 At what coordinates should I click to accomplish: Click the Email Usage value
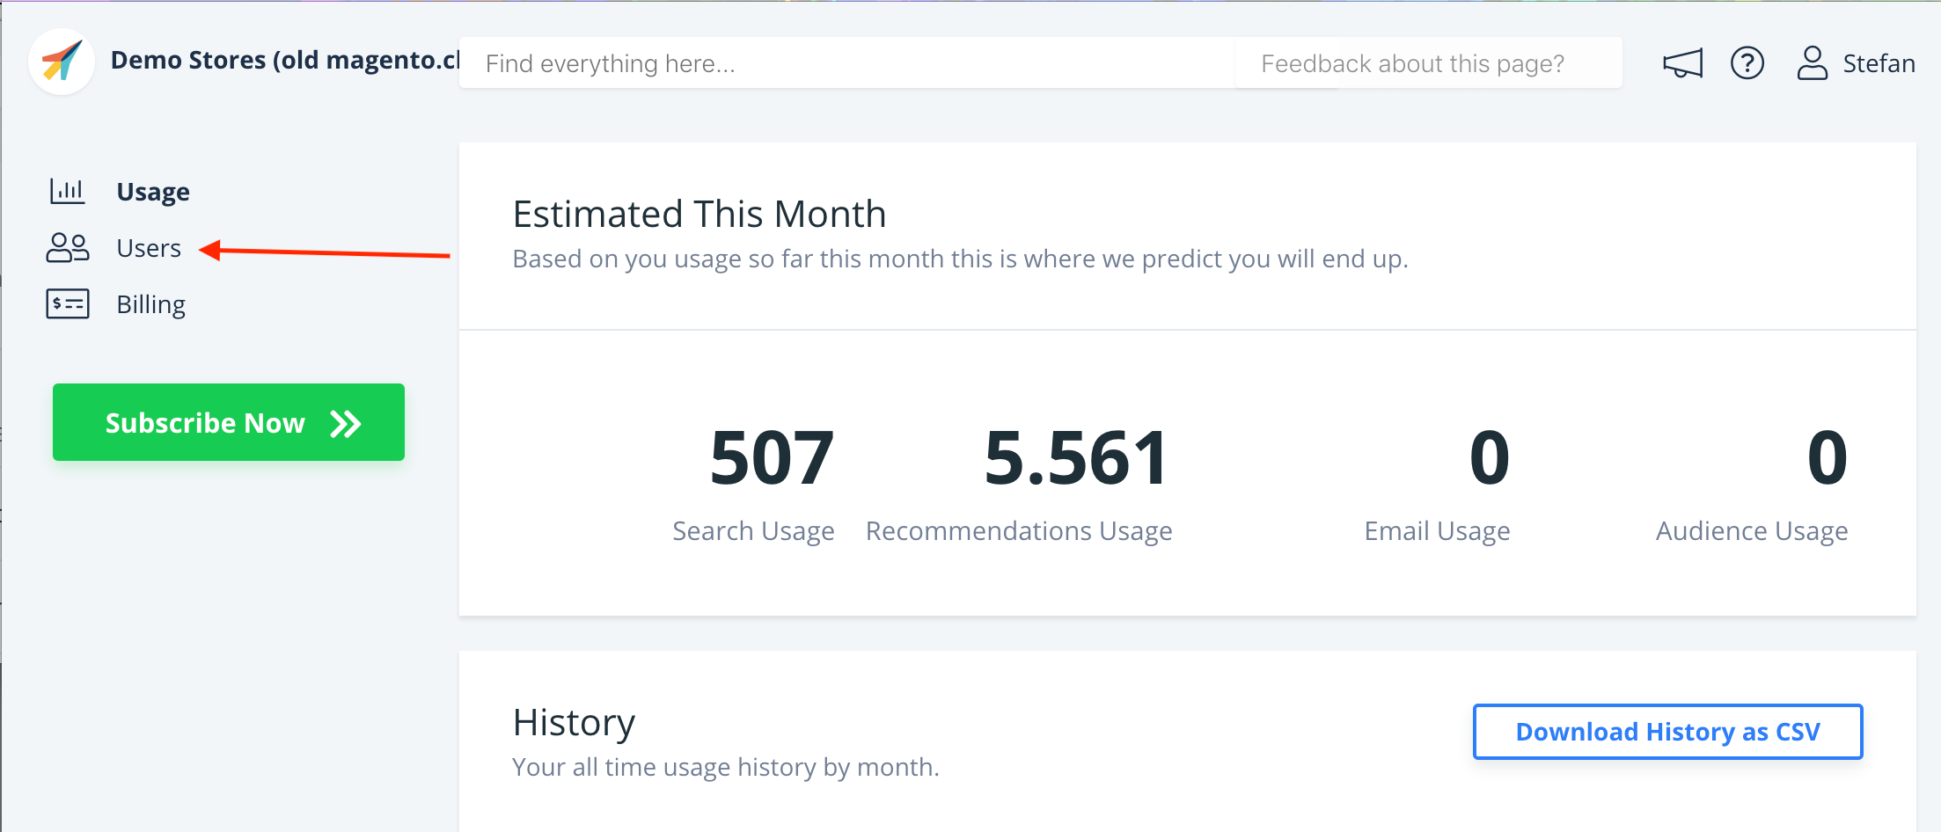(1490, 457)
